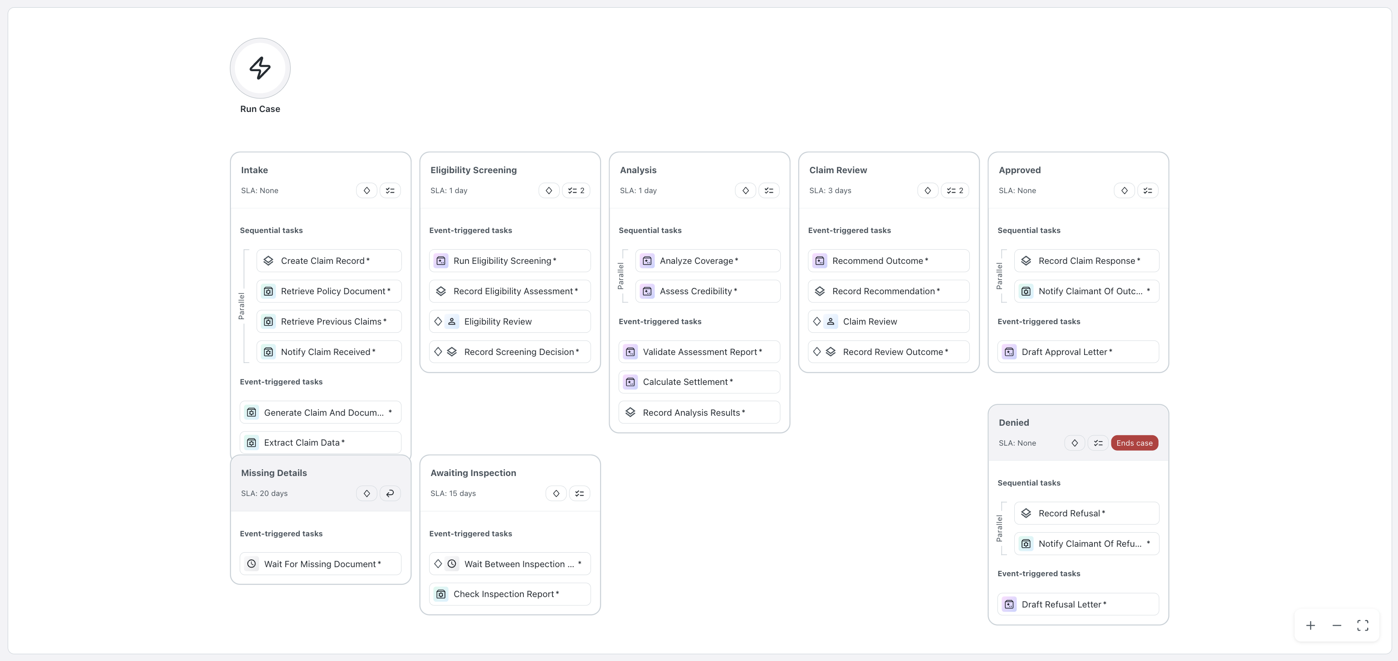Click the SLA: 3 days label
This screenshot has height=661, width=1398.
tap(831, 190)
